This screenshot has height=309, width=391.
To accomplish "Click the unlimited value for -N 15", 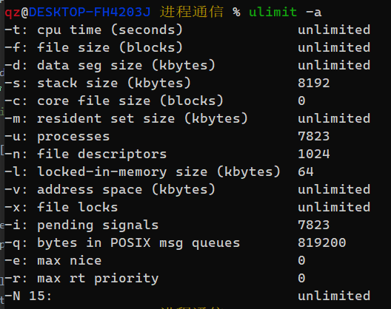I will [x=334, y=296].
